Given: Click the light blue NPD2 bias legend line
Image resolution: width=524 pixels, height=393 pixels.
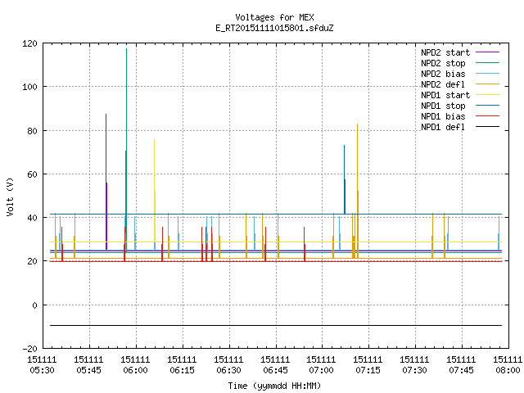Looking at the screenshot, I should [487, 73].
